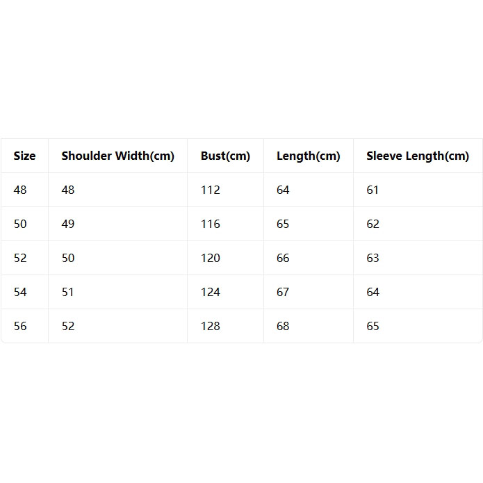Click length value 66
The height and width of the screenshot is (483, 483).
[283, 258]
